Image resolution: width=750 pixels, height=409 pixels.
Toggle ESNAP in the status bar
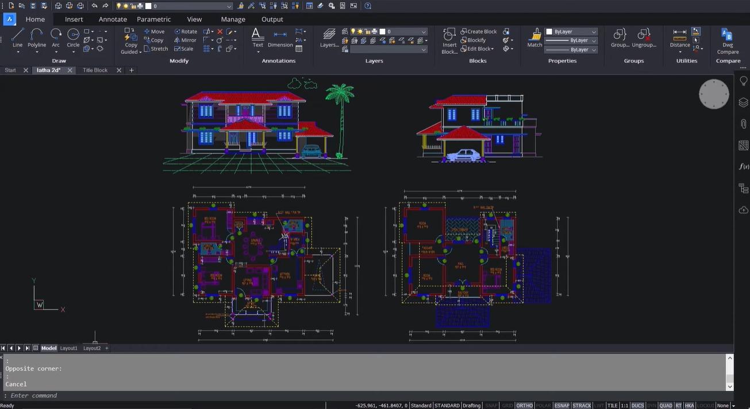pos(561,405)
